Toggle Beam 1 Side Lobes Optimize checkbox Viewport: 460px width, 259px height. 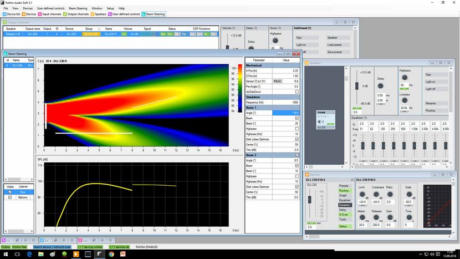coord(297,139)
